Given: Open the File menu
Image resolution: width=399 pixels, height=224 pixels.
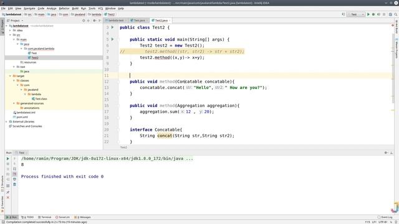Looking at the screenshot, I should coord(3,8).
